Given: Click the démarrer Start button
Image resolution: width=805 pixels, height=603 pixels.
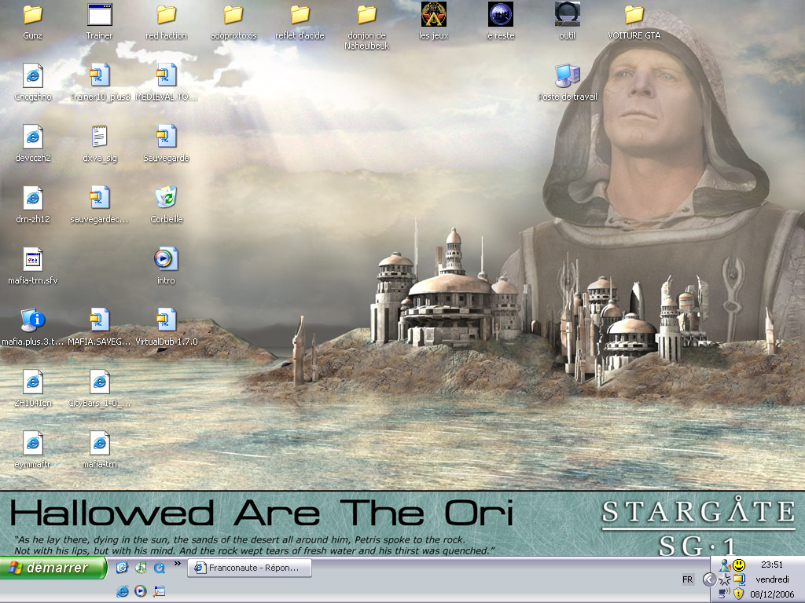Looking at the screenshot, I should coord(53,568).
